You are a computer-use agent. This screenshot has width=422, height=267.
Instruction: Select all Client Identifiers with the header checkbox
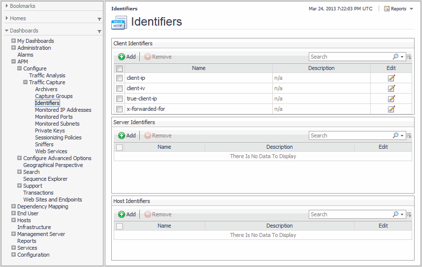click(x=119, y=68)
